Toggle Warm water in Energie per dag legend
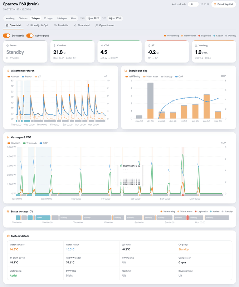The height and width of the screenshot is (287, 239). (x=151, y=76)
